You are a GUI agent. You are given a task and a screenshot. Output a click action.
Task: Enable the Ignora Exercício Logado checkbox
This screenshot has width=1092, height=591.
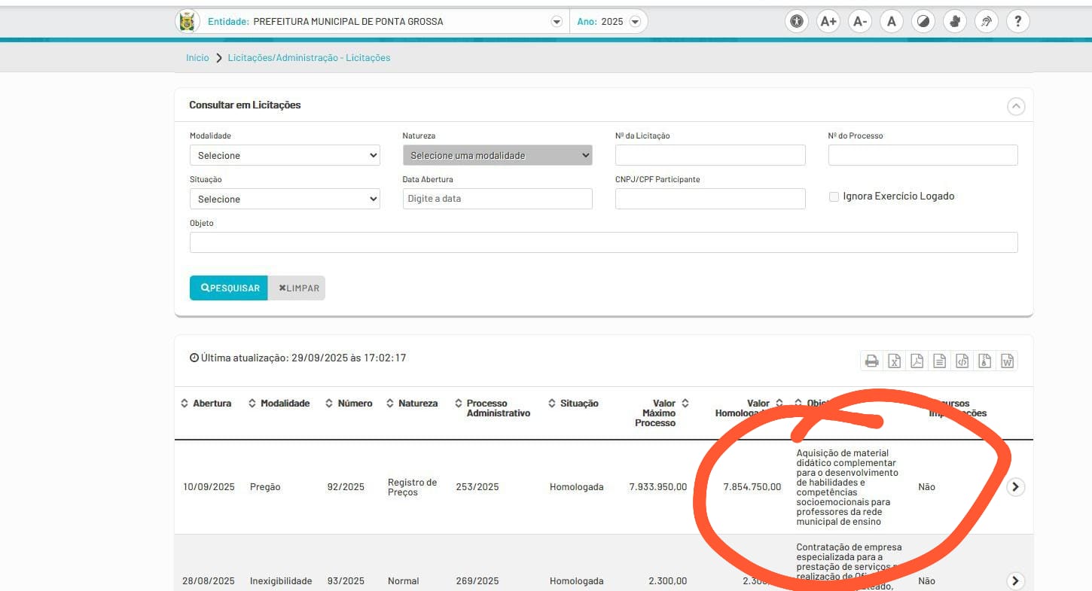coord(834,196)
